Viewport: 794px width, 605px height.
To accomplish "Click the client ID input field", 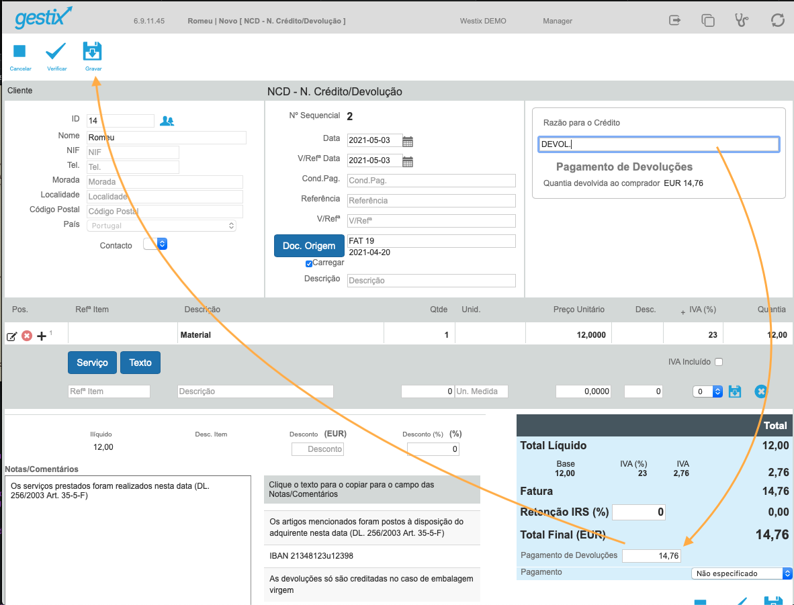I will [x=120, y=120].
